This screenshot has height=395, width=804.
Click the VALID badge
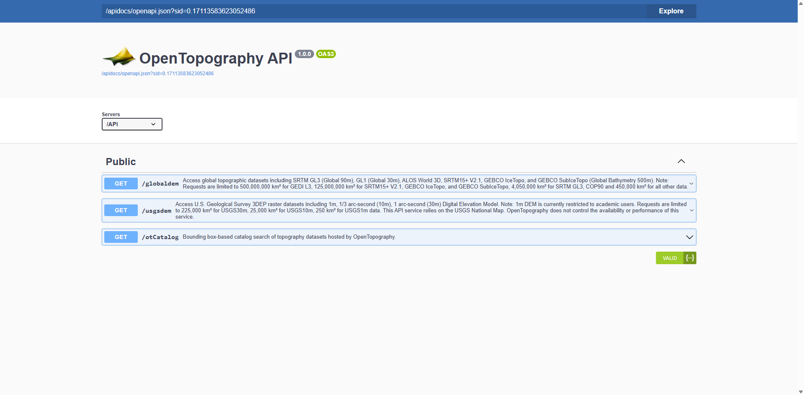coord(669,258)
